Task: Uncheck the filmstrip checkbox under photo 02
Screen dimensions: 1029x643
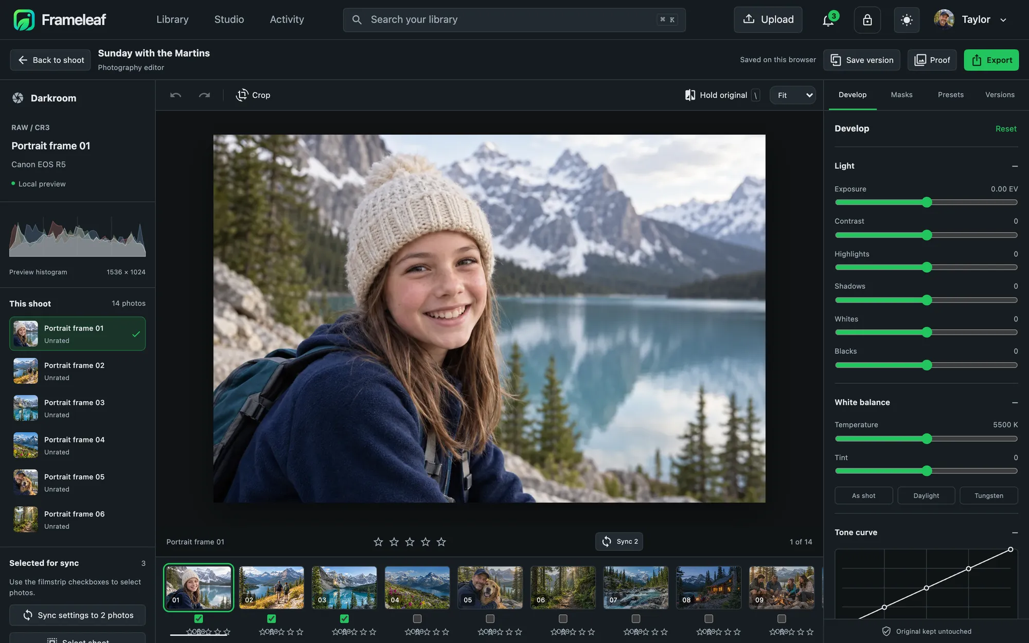Action: (x=272, y=618)
